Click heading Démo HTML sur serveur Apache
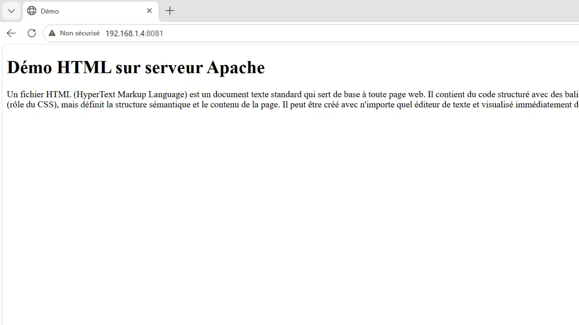 (136, 67)
